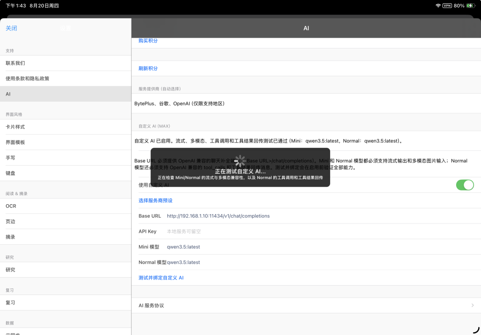The width and height of the screenshot is (481, 335).
Task: Select the AI sidebar item
Action: pyautogui.click(x=66, y=94)
